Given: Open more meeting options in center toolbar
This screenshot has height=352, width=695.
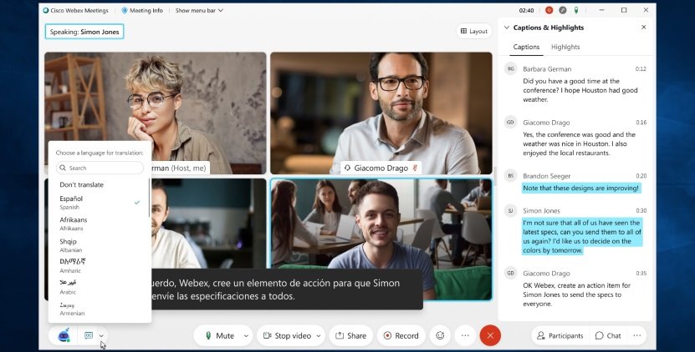Looking at the screenshot, I should pyautogui.click(x=465, y=335).
